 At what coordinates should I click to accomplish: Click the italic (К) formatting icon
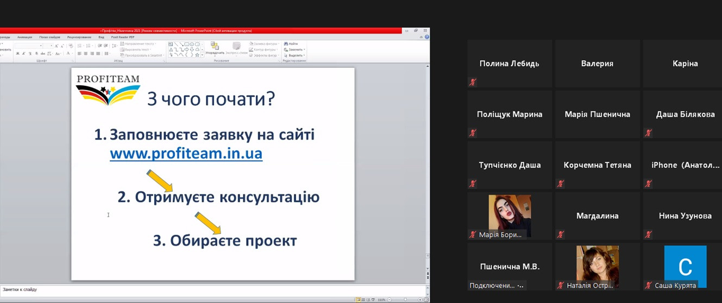pos(24,53)
